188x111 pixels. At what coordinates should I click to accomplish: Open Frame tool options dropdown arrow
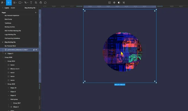click(16, 3)
